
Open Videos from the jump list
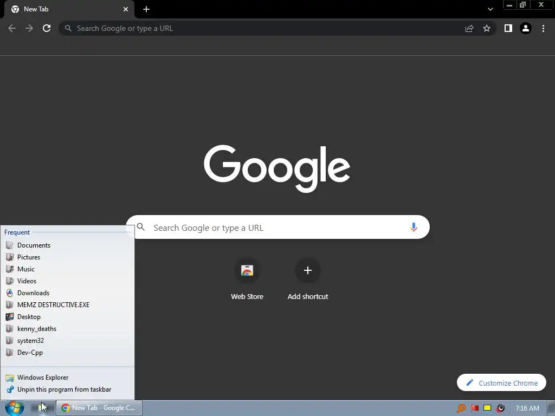[x=67, y=281]
